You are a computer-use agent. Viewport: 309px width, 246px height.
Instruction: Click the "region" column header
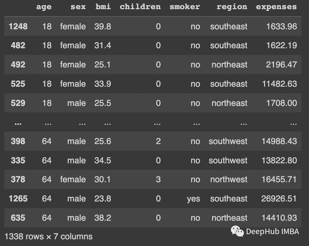232,7
